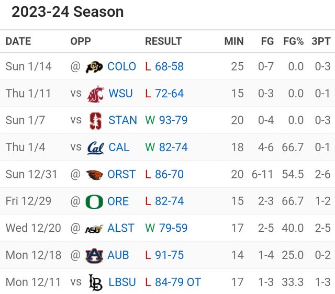
Task: Click the Stanford Cardinal tree logo
Action: pos(96,120)
